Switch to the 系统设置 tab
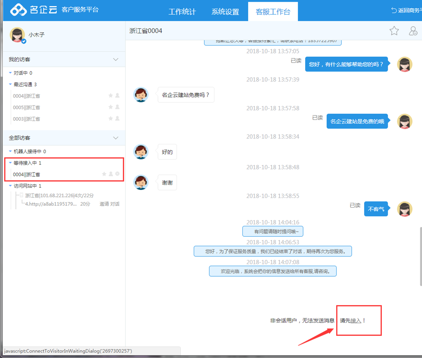 [x=225, y=12]
